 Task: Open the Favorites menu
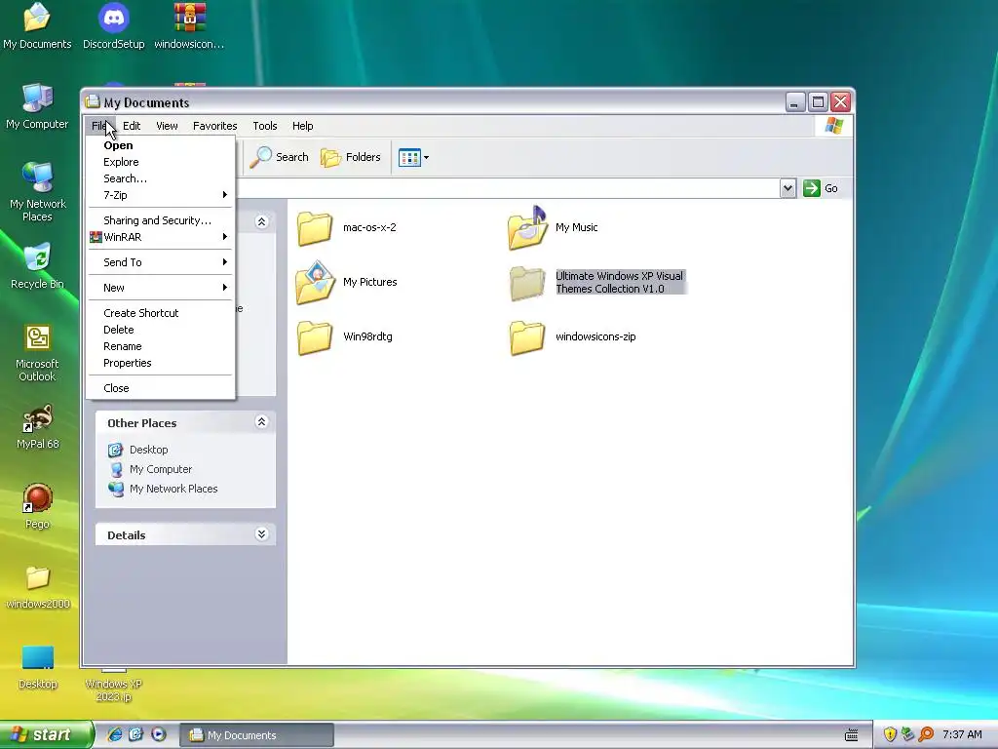pyautogui.click(x=215, y=126)
